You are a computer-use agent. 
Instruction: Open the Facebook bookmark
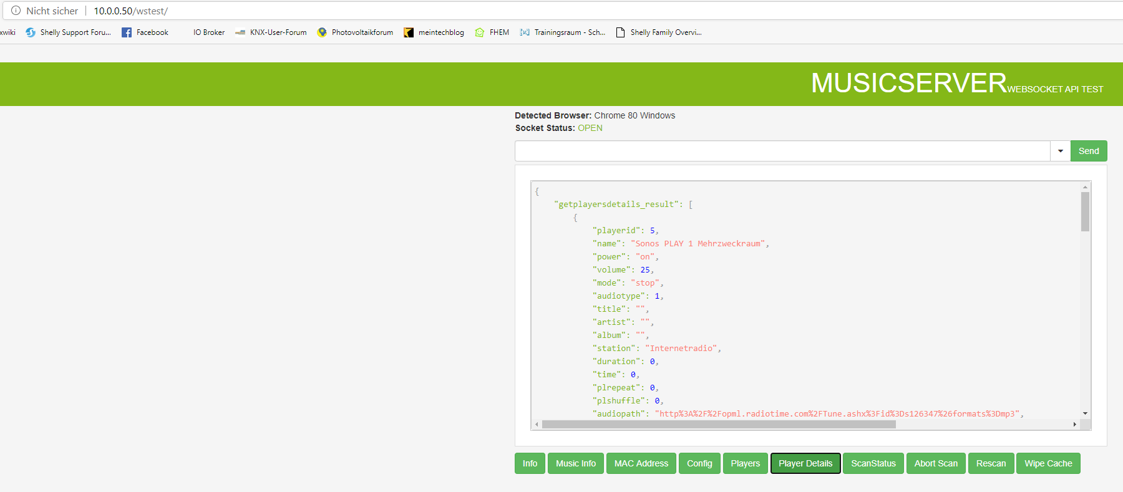(145, 32)
